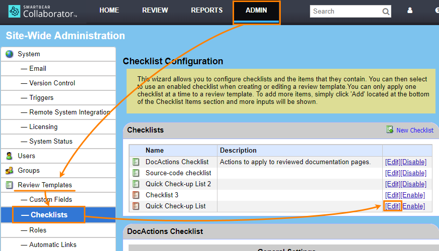Disable Quick Check-up List 2
439x251 pixels.
[413, 184]
